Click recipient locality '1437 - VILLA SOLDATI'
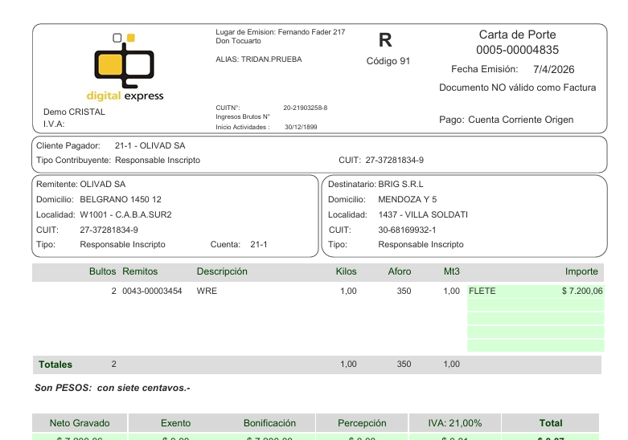Viewport: 628px width, 440px height. [x=423, y=214]
